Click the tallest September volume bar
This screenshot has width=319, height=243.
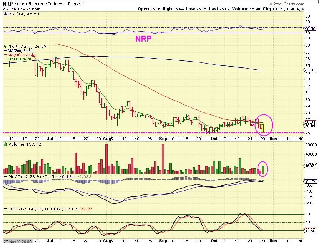click(163, 159)
